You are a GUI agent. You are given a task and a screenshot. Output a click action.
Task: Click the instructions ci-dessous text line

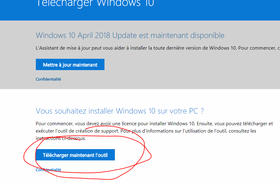pos(61,138)
